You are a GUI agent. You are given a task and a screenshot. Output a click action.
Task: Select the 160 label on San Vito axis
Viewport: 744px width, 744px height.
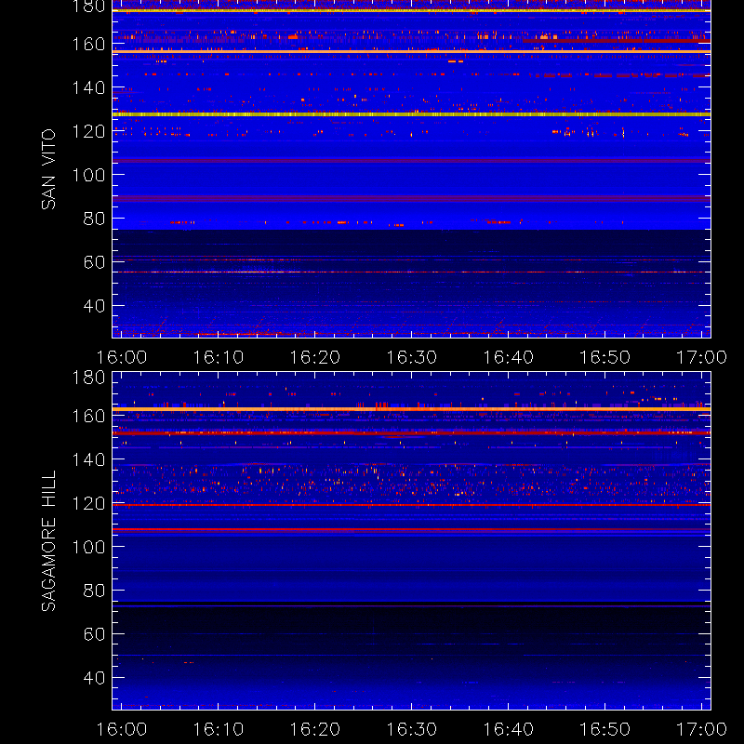click(88, 44)
